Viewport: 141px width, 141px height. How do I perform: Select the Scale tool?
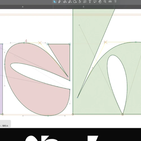pyautogui.click(x=85, y=2)
